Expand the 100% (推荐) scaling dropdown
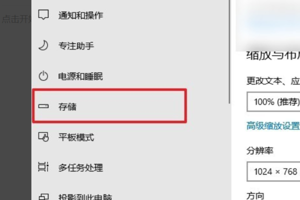The image size is (300, 200). 273,101
